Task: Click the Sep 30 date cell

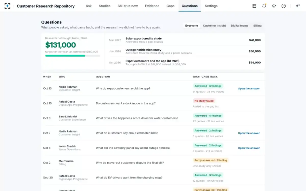Action: (x=48, y=178)
